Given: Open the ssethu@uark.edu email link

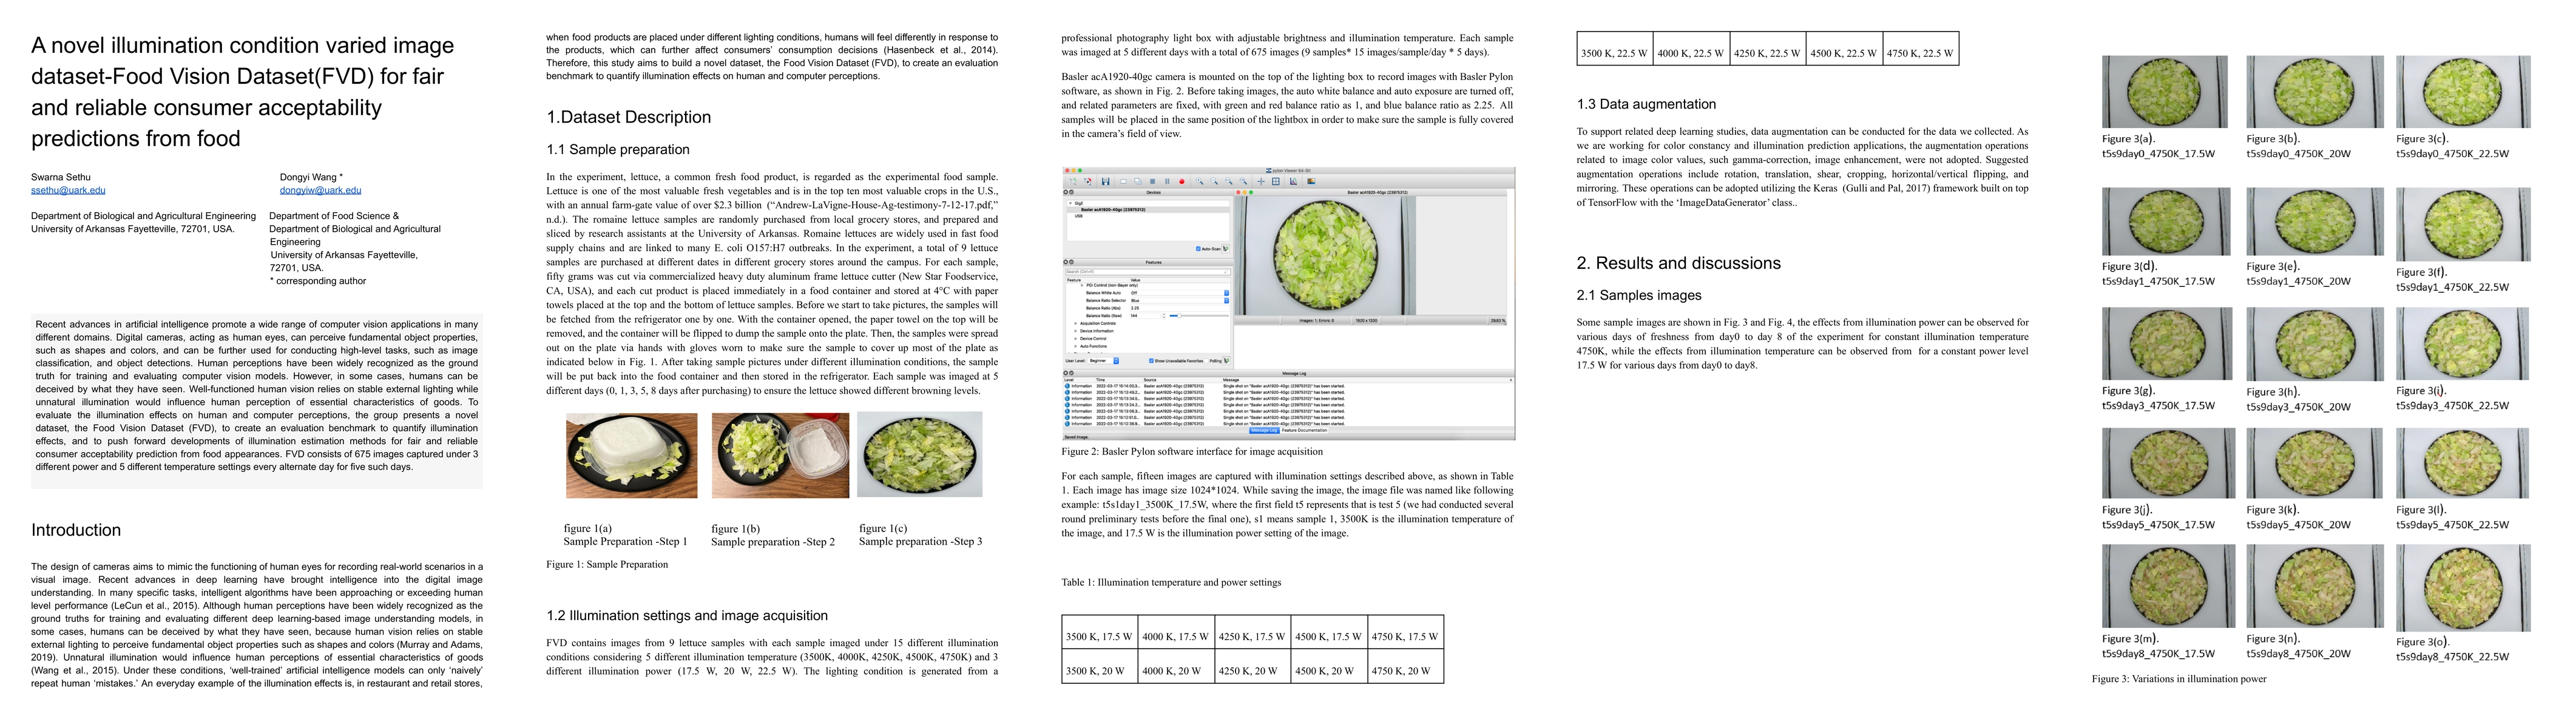Looking at the screenshot, I should (x=68, y=190).
